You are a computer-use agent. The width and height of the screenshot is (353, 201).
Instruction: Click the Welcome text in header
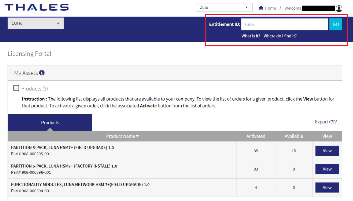click(293, 8)
